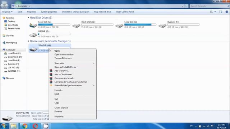Launch Google Chrome from the taskbar
The width and height of the screenshot is (230, 129).
click(x=25, y=126)
